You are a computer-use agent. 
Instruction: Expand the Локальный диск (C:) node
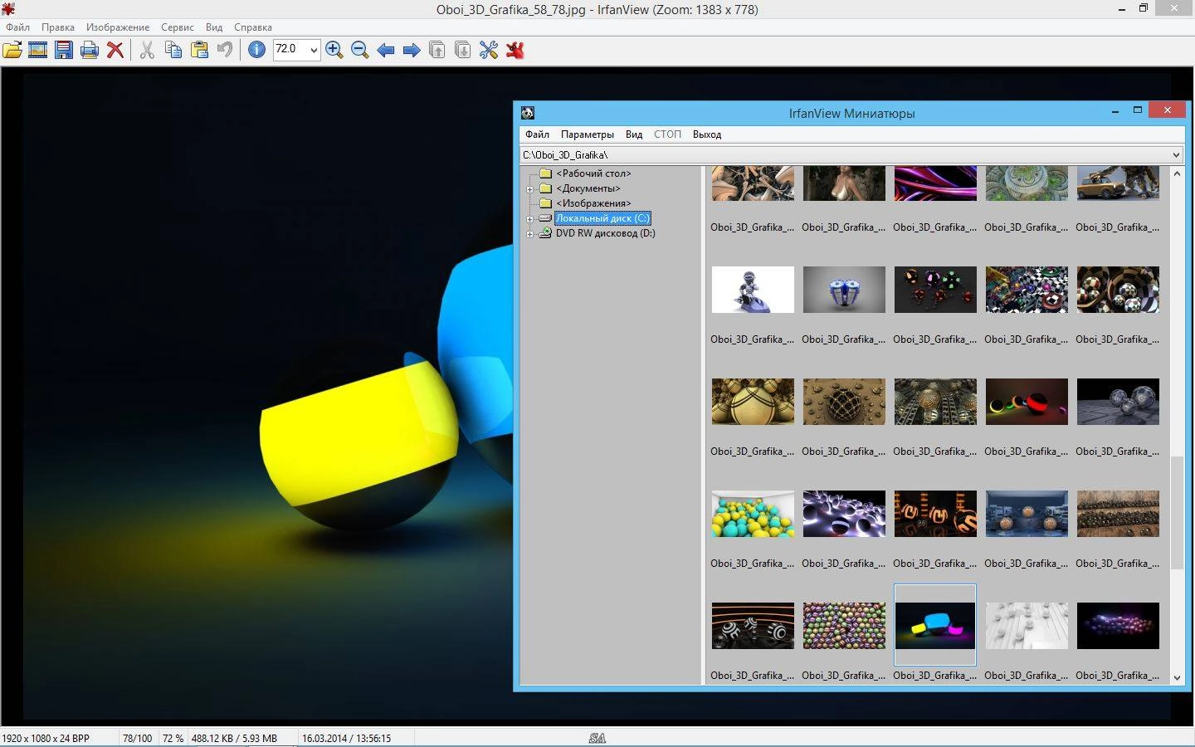point(530,219)
